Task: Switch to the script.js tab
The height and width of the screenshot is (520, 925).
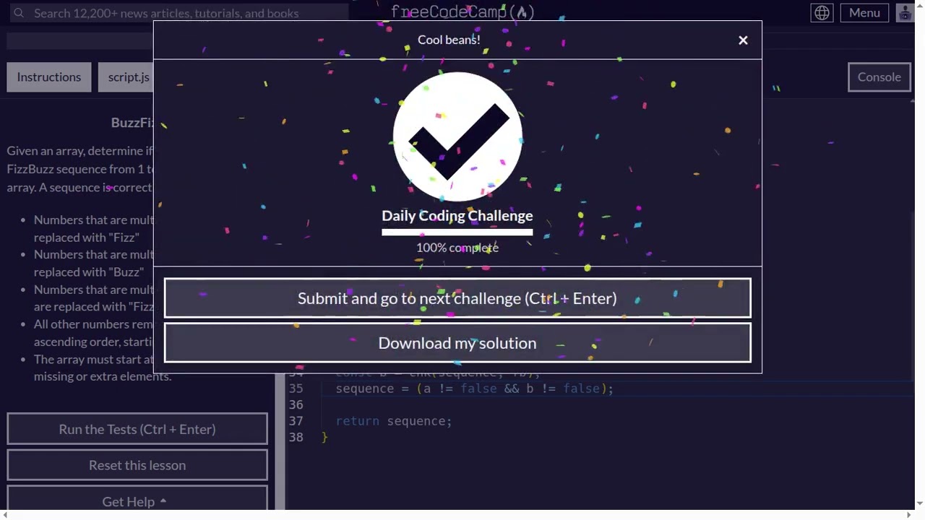Action: coord(127,77)
